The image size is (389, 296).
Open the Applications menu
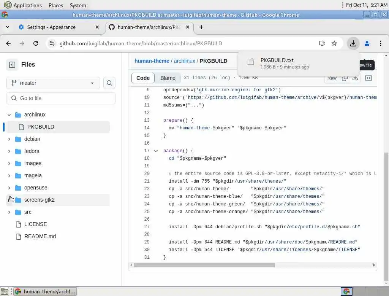coord(27,5)
